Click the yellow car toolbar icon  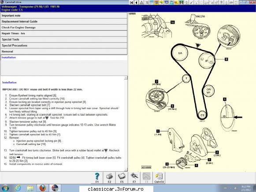pos(161,2)
